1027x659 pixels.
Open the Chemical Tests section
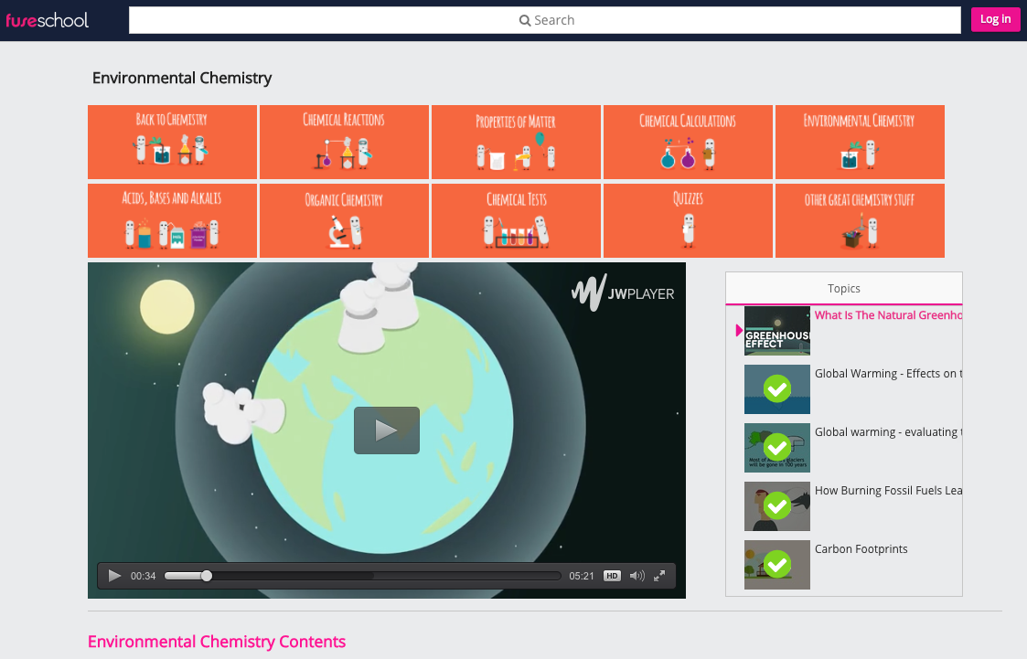pos(515,220)
